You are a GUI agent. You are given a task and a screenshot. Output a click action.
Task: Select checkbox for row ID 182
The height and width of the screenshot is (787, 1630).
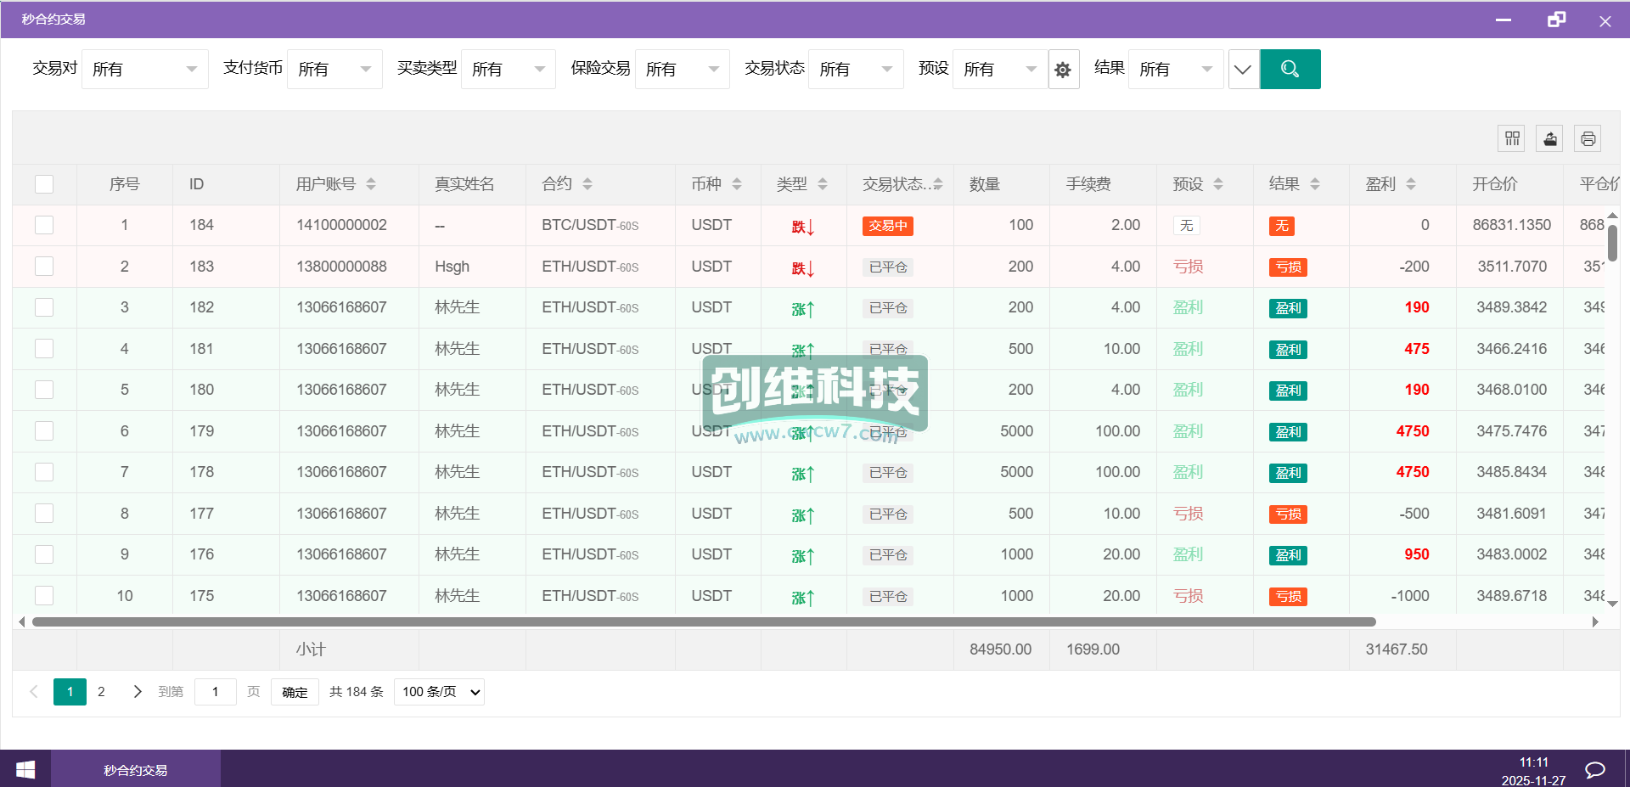44,307
